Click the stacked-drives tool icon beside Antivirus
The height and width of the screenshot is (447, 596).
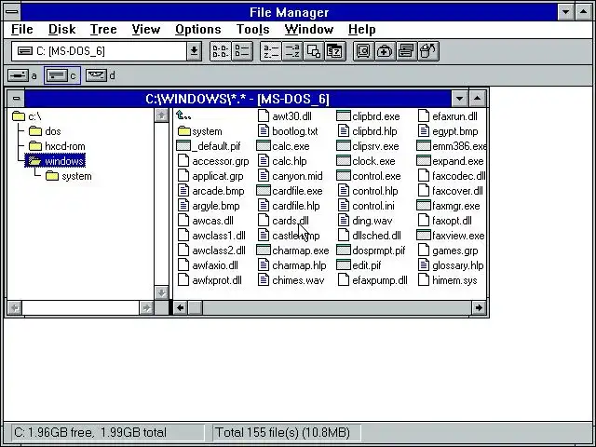point(407,51)
